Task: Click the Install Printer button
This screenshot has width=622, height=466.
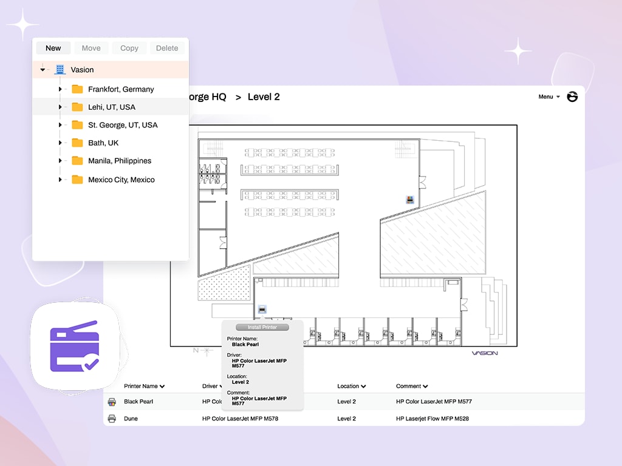Action: [262, 327]
